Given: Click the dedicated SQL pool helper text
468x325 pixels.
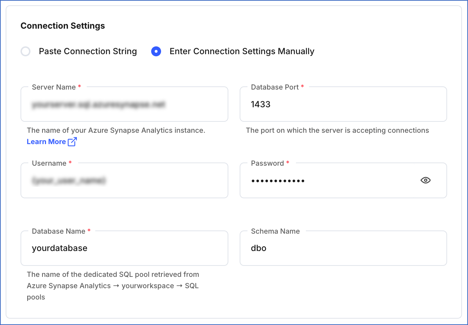Looking at the screenshot, I should pos(113,285).
